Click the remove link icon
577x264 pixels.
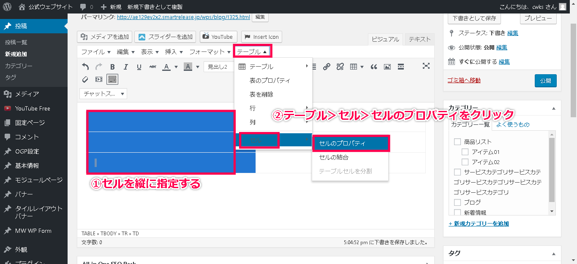(340, 67)
